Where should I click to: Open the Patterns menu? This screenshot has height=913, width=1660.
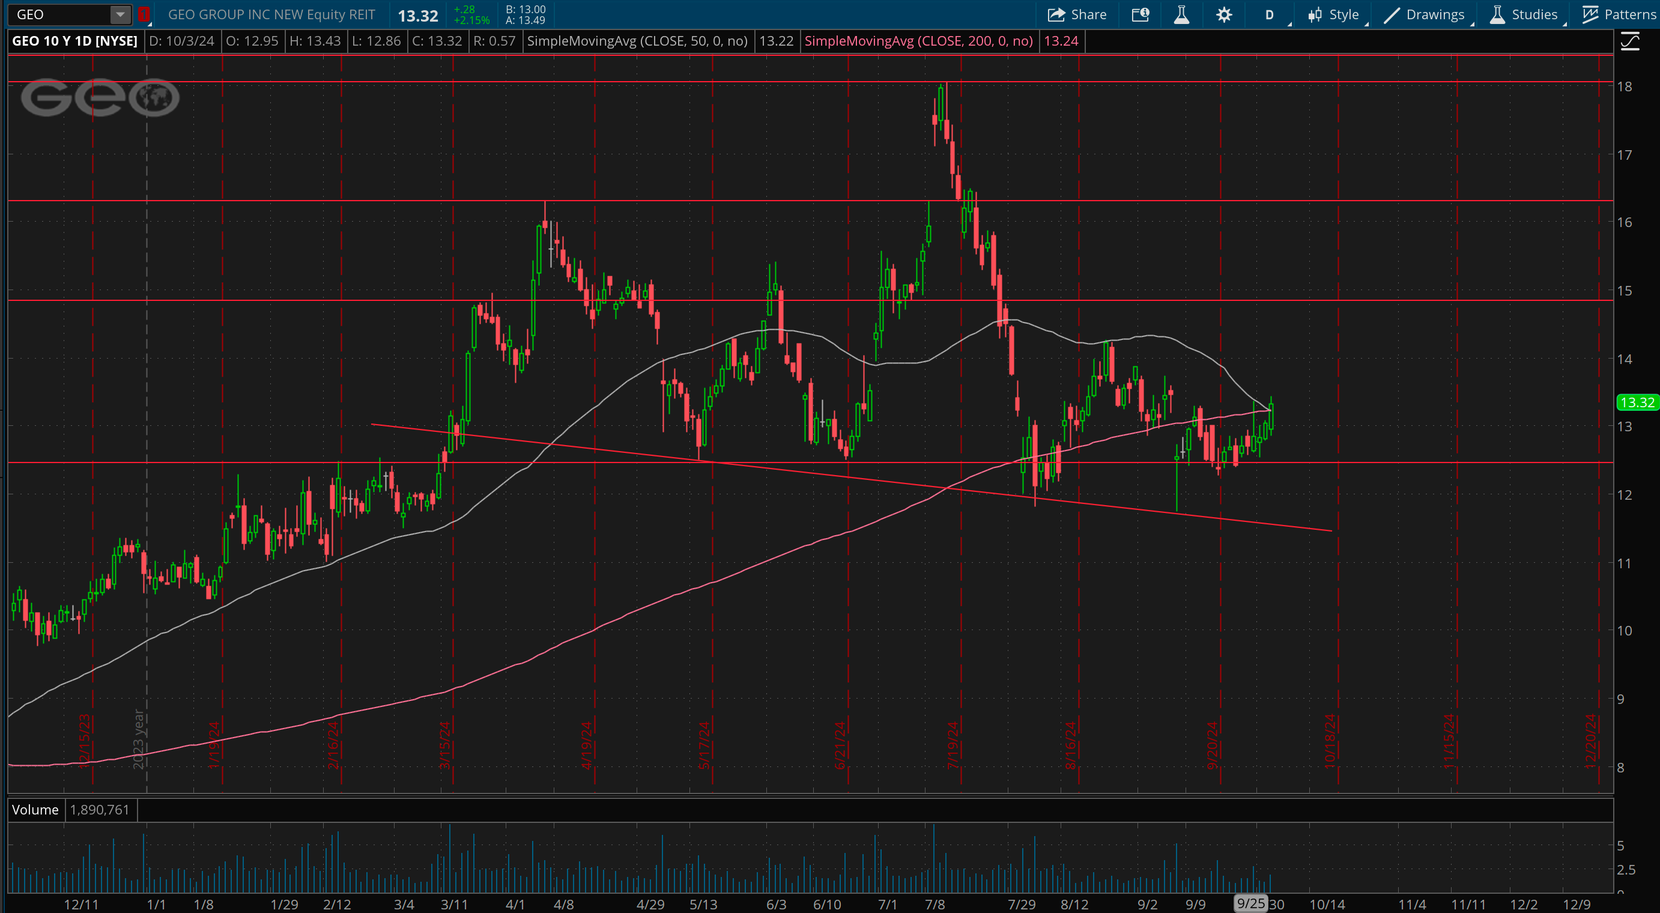click(x=1618, y=14)
